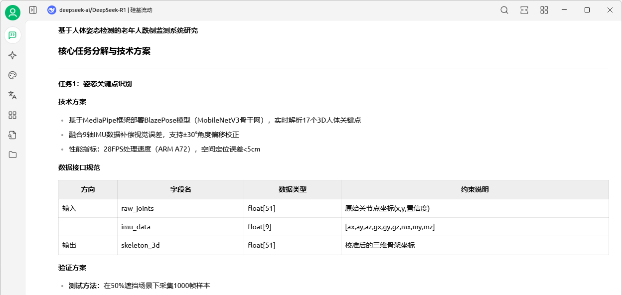
Task: Click the 原始关节点坐标 constraint cell
Action: point(475,208)
